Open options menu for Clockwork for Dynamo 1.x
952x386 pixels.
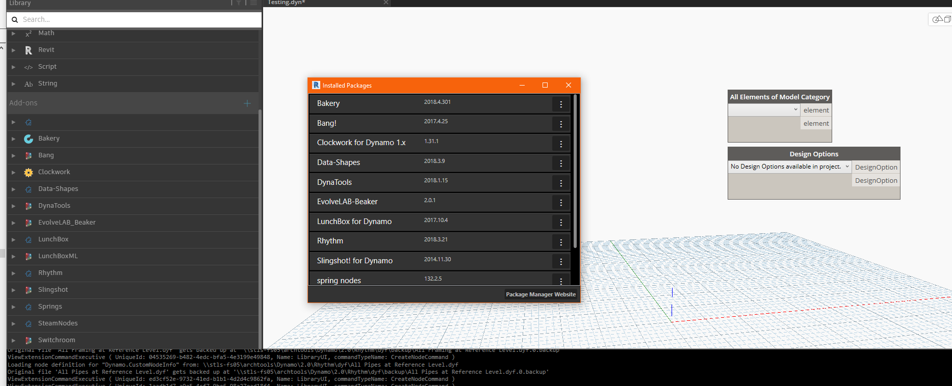[561, 144]
